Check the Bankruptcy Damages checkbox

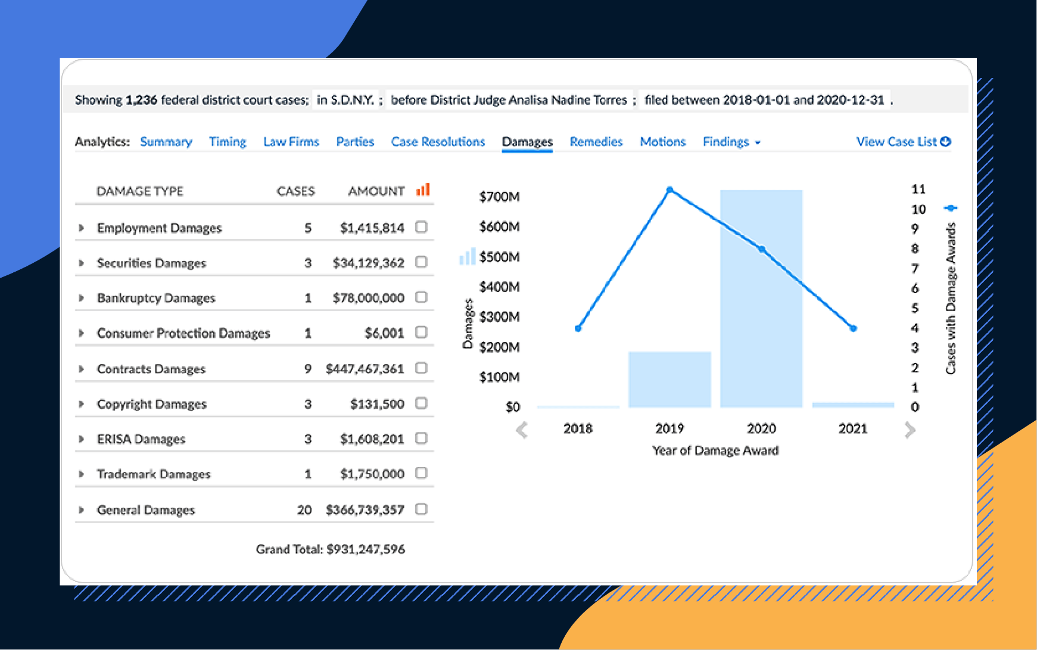coord(421,297)
